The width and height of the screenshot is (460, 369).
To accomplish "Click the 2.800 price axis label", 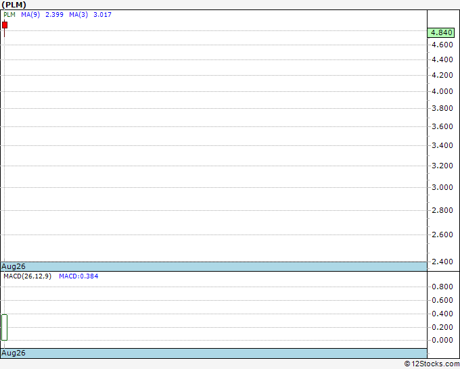I will (x=442, y=210).
